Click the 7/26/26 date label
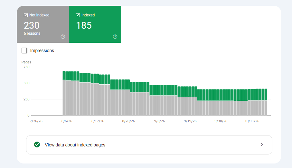Viewport: 292px width, 168px height. [36, 121]
